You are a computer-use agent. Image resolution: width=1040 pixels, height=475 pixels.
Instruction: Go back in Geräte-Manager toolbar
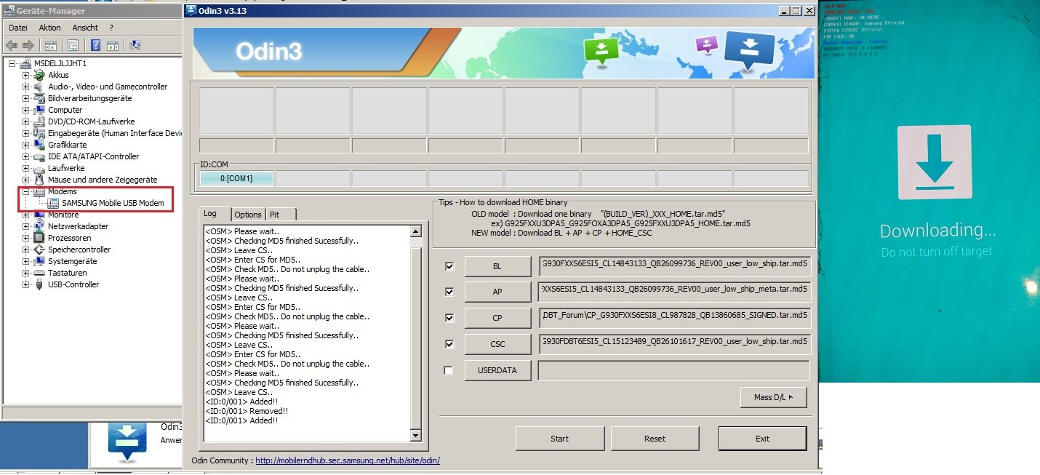tap(11, 45)
